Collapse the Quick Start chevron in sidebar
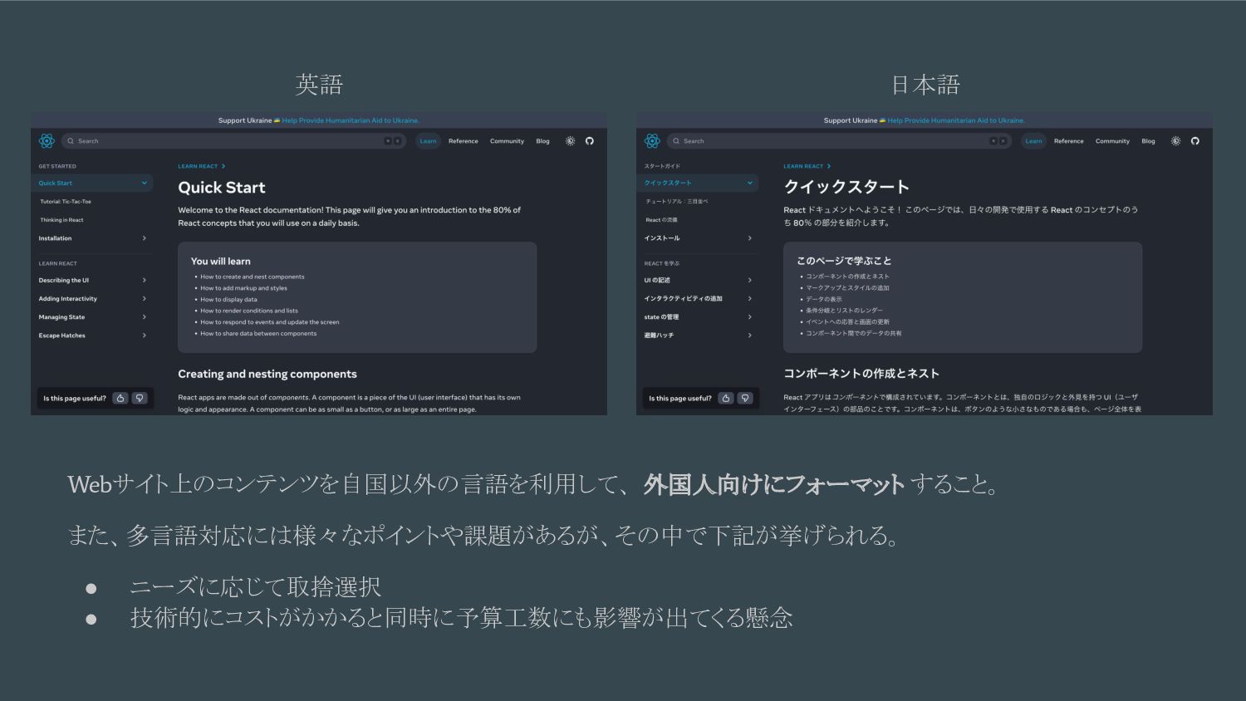This screenshot has height=701, width=1246. 144,183
